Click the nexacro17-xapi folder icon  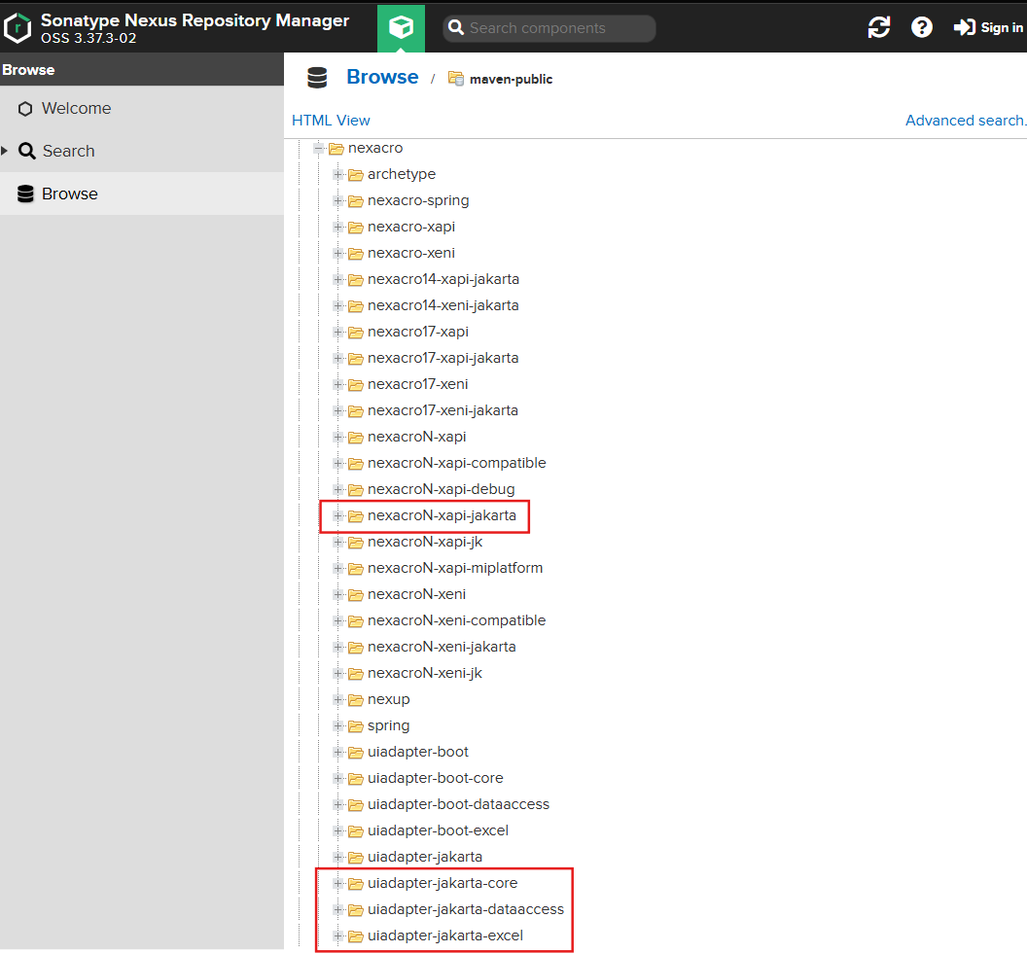click(356, 332)
